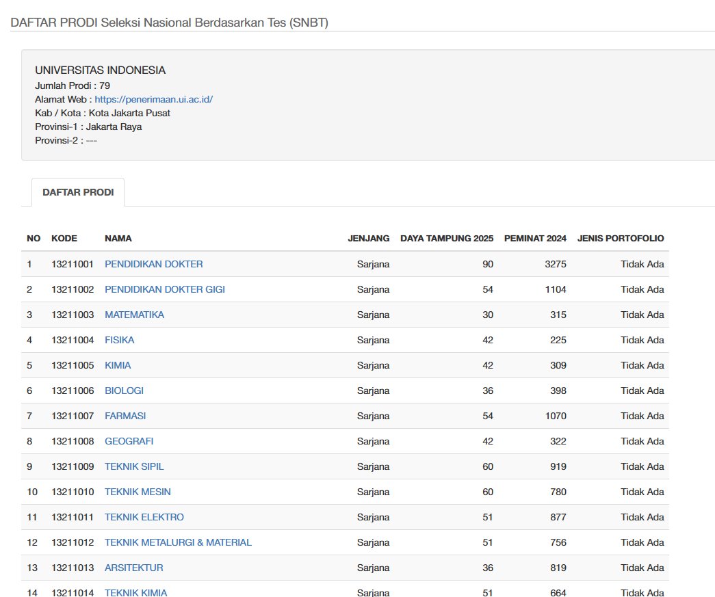Click peminat value 919
Screen dimensions: 715x597
coord(558,466)
